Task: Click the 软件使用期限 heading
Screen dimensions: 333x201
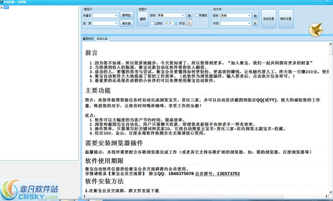Action: [x=104, y=161]
